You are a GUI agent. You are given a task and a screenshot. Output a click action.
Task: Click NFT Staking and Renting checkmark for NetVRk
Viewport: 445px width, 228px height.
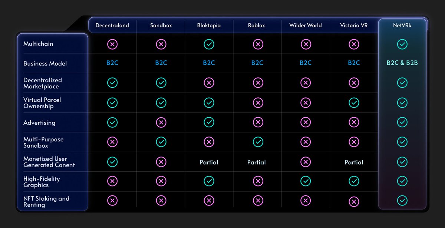point(402,201)
